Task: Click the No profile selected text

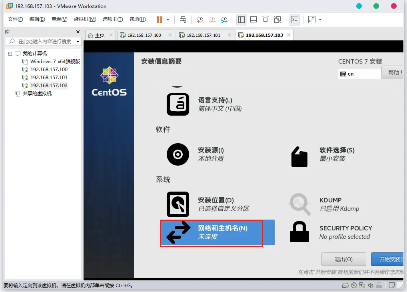Action: (345, 237)
